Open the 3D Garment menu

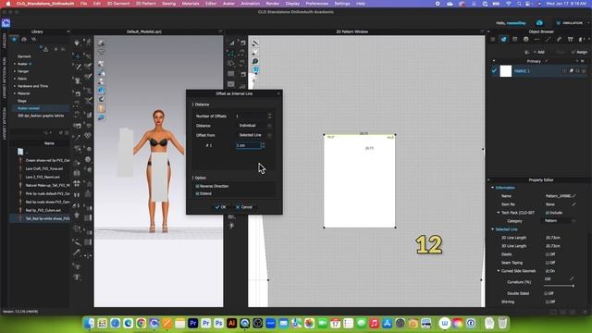point(118,4)
